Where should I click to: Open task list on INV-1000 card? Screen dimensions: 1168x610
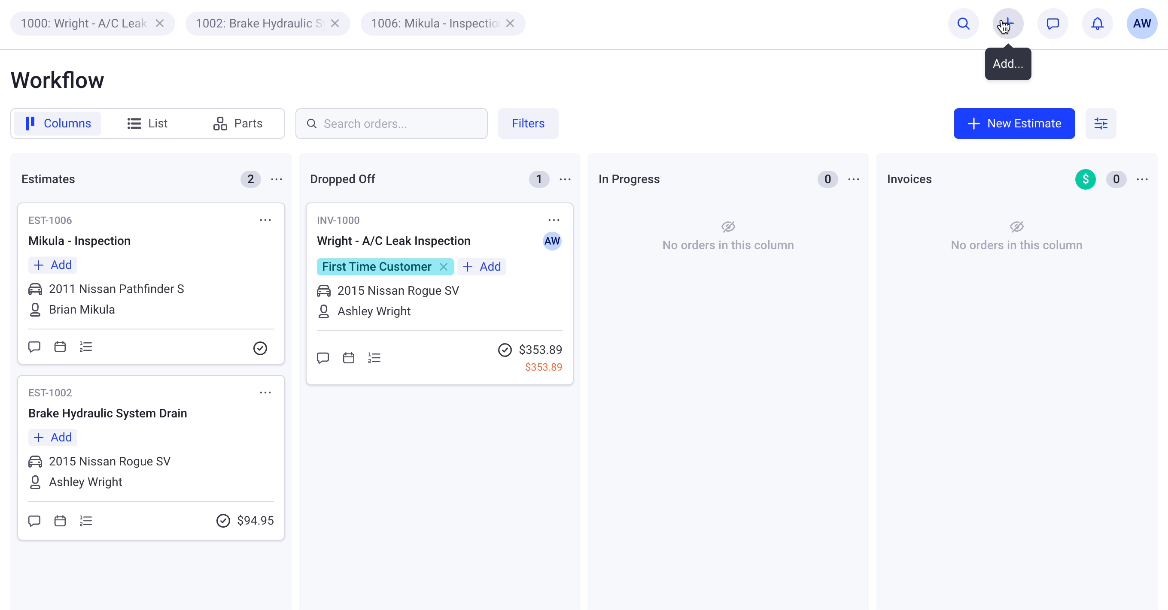click(374, 358)
